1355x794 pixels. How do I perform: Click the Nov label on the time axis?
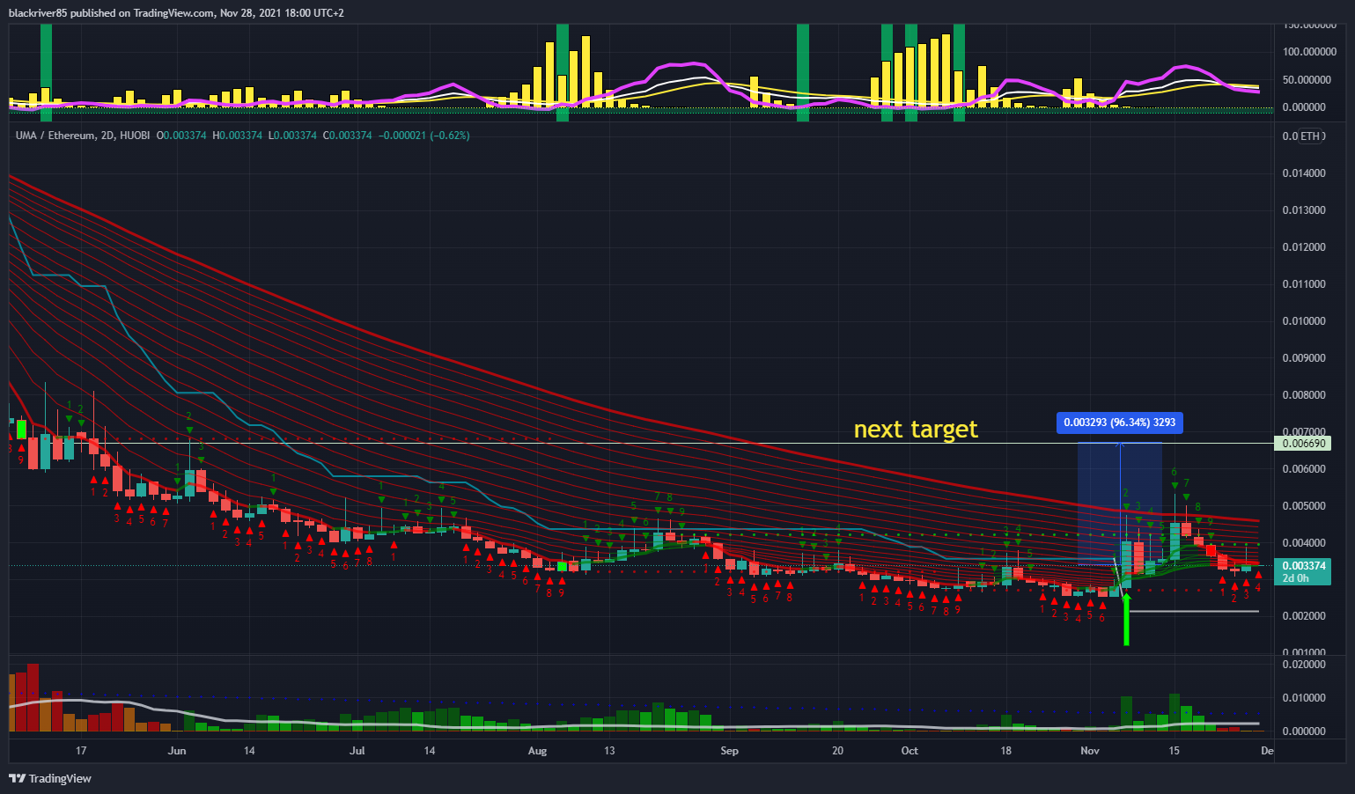pyautogui.click(x=1090, y=751)
